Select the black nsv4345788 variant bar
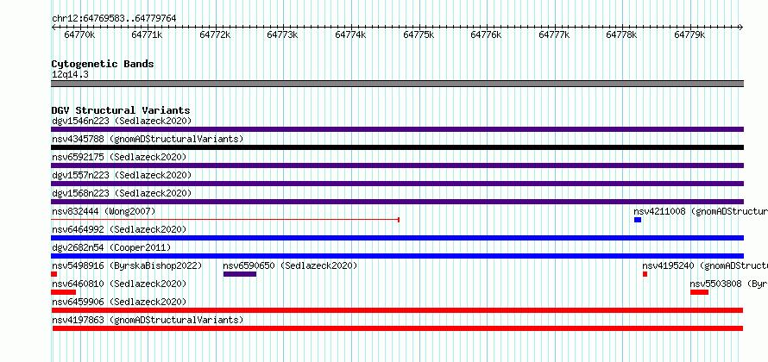This screenshot has height=362, width=768. click(x=397, y=147)
